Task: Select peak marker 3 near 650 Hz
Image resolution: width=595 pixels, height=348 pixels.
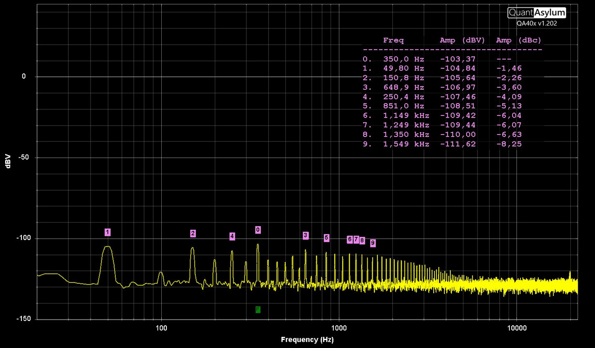Action: click(305, 235)
